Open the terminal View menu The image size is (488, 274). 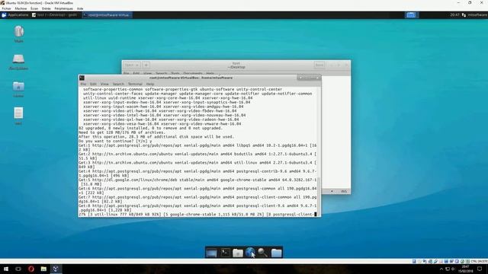(x=104, y=84)
